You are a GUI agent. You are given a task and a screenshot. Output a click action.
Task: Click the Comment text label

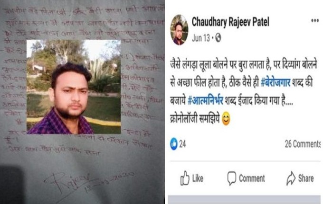point(252,178)
